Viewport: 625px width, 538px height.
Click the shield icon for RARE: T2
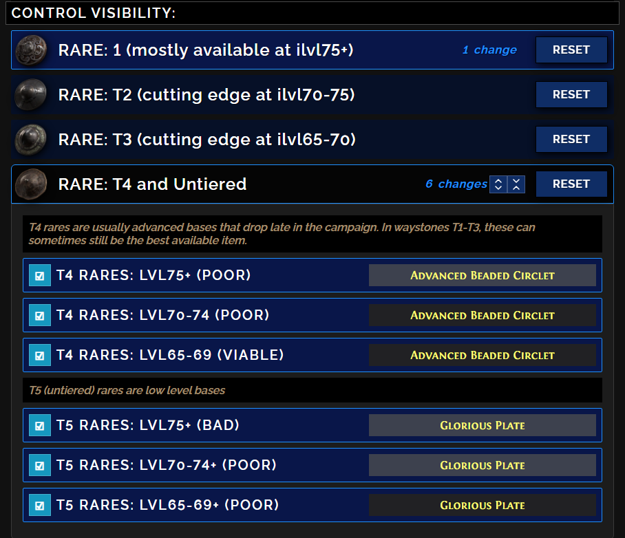[31, 94]
